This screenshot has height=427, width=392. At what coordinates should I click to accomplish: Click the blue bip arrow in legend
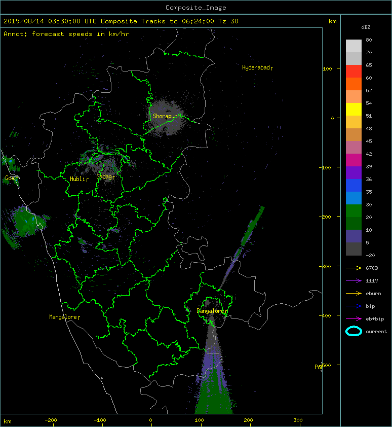(x=354, y=306)
